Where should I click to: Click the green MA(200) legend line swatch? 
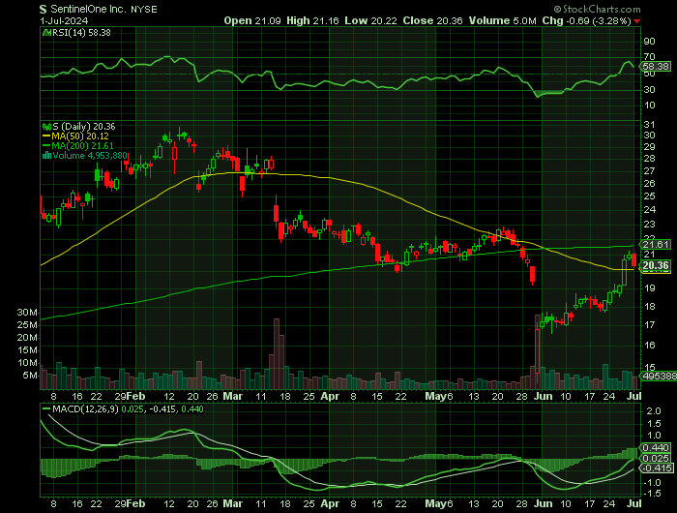point(46,146)
